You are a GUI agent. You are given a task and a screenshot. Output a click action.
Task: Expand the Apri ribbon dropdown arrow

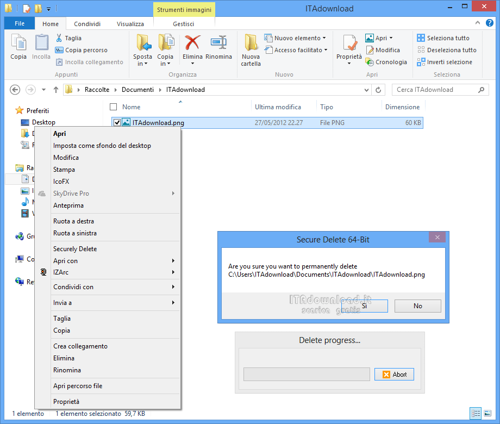[x=391, y=38]
